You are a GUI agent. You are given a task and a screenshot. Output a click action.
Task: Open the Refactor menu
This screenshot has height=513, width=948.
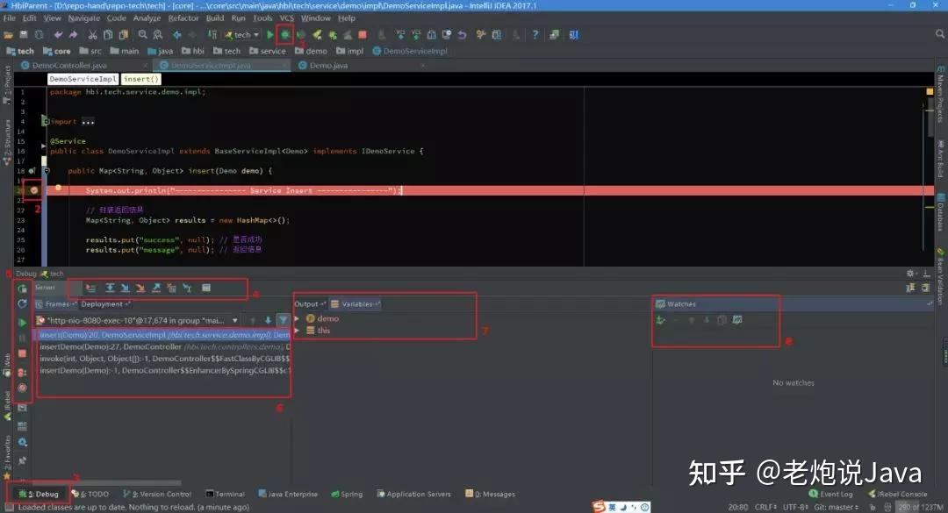[x=182, y=17]
